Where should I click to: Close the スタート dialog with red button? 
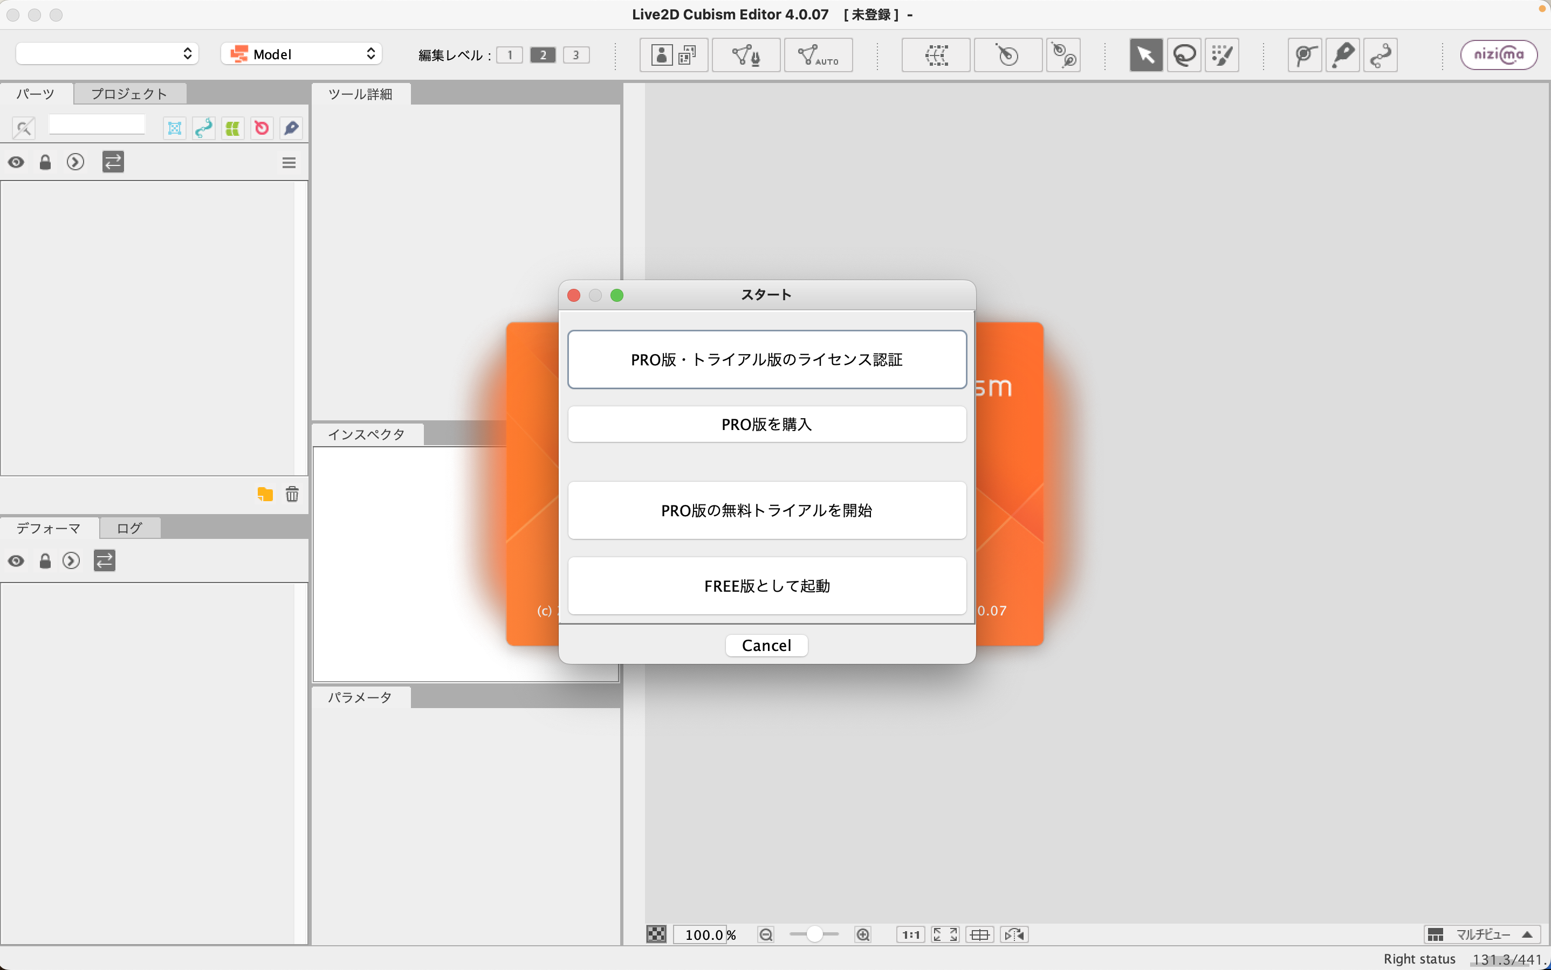tap(574, 295)
